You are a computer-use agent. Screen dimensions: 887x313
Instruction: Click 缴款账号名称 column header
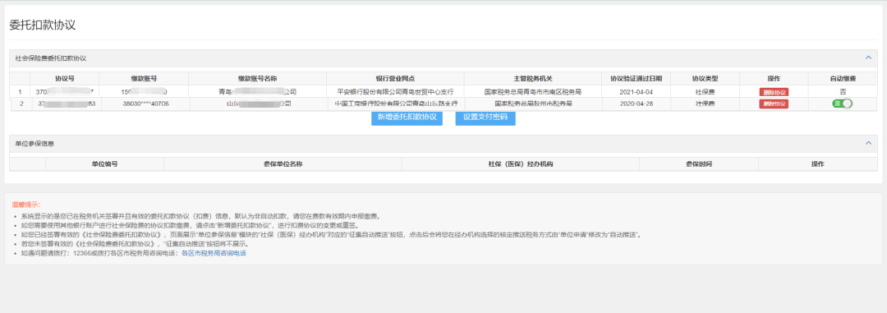click(257, 78)
